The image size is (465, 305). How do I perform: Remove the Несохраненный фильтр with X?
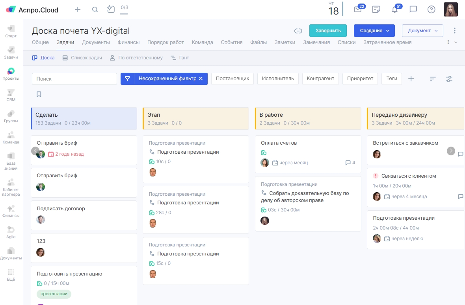pyautogui.click(x=201, y=79)
